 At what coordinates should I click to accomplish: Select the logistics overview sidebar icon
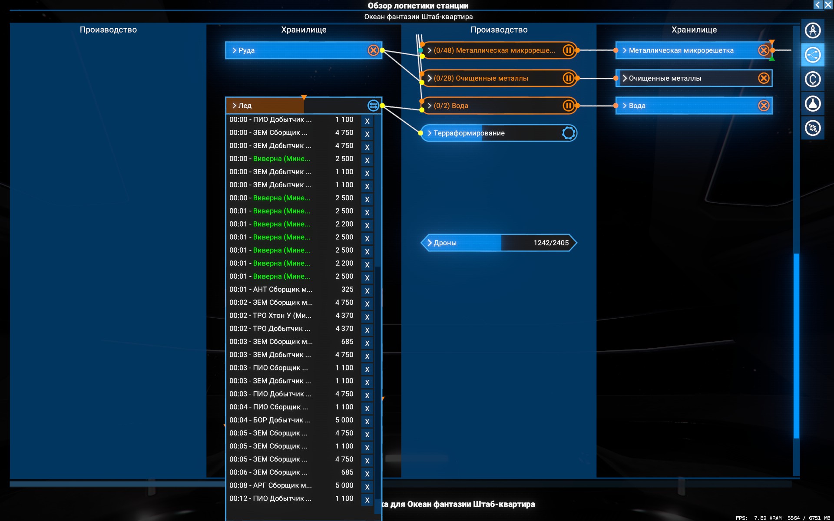(812, 55)
